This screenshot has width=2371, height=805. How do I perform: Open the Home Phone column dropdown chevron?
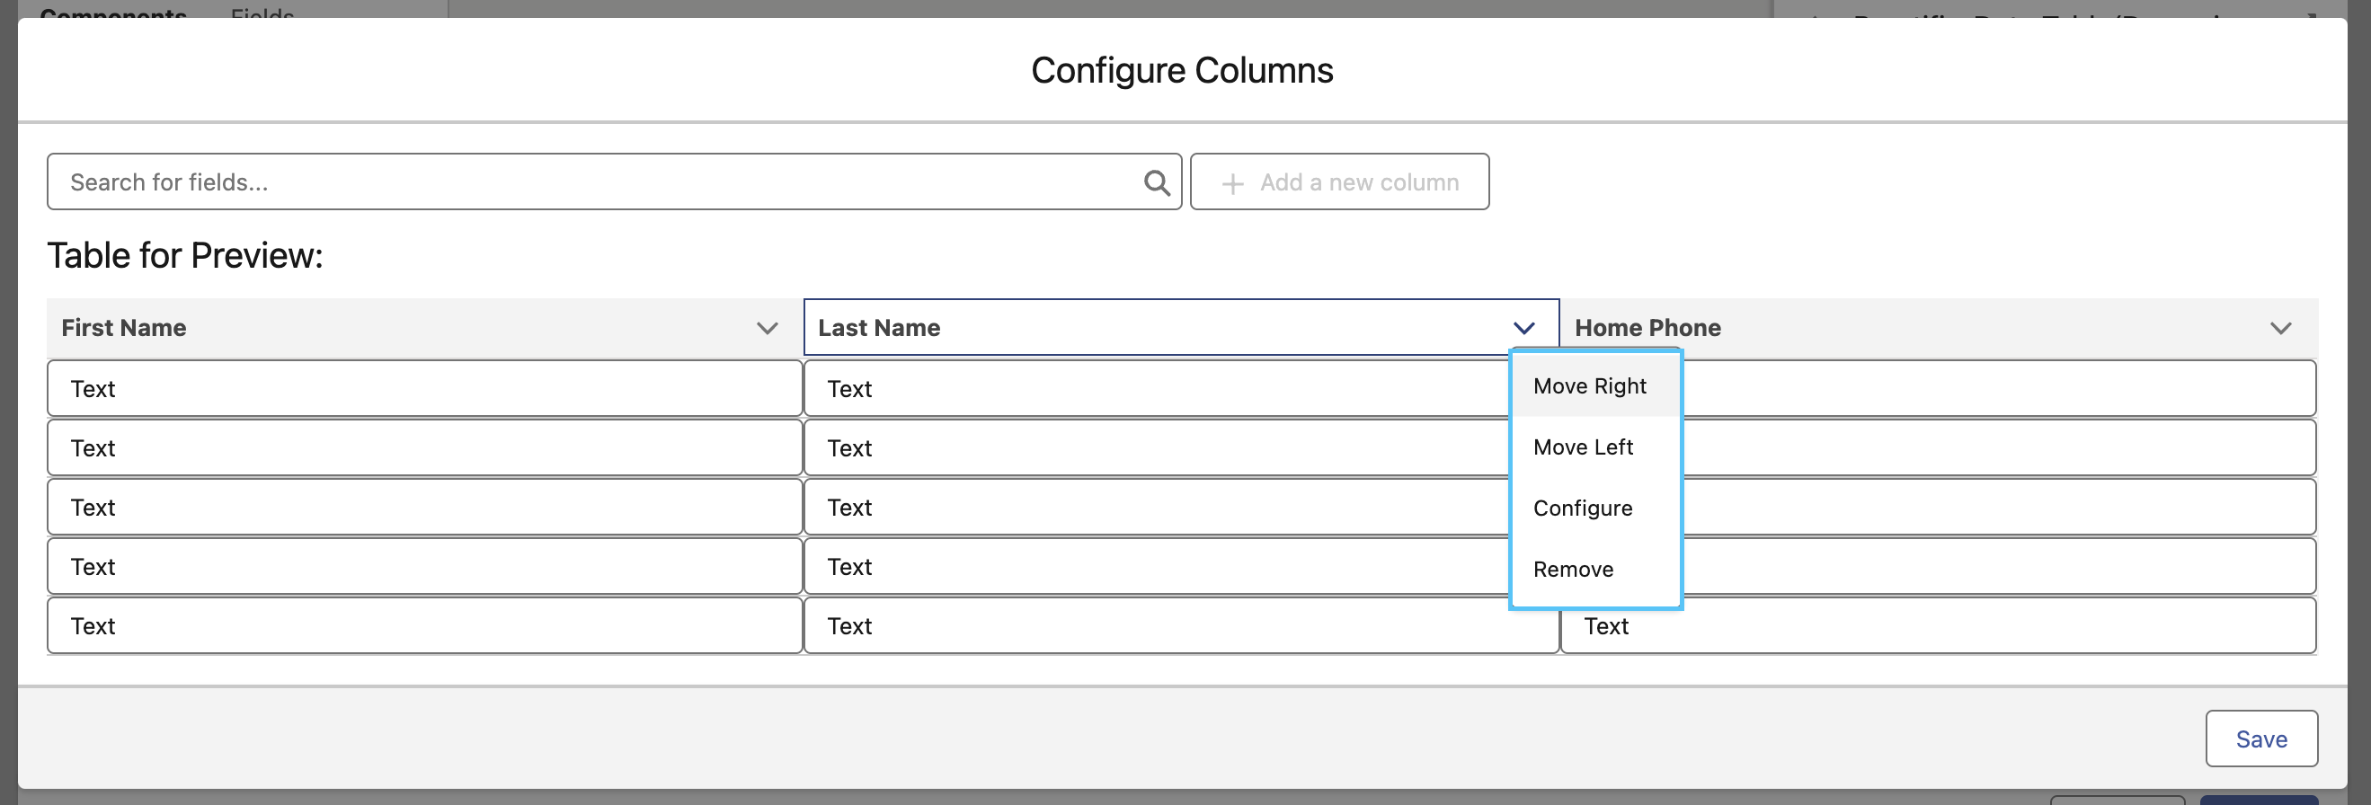[2280, 329]
